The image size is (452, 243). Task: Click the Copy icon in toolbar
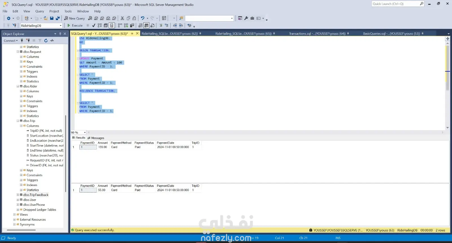coord(128,18)
